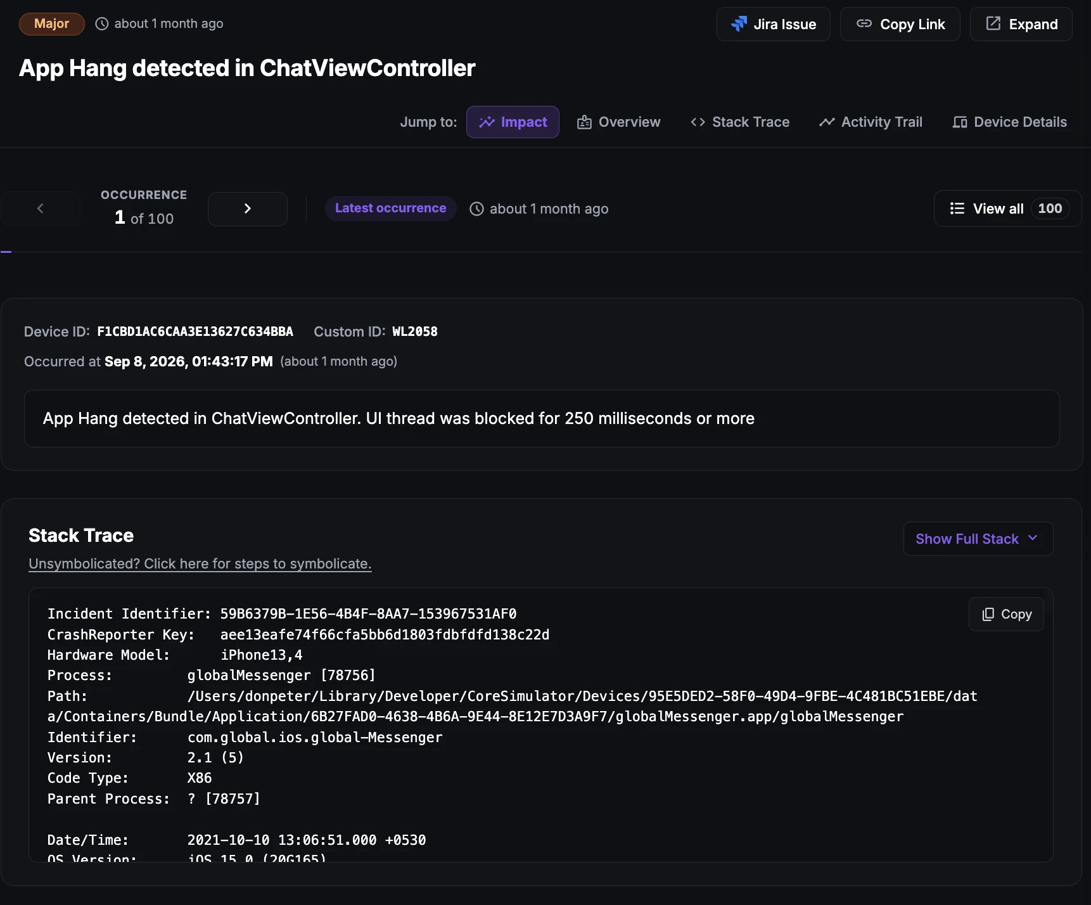Click the external expand arrow icon
This screenshot has height=905, width=1091.
pyautogui.click(x=993, y=23)
